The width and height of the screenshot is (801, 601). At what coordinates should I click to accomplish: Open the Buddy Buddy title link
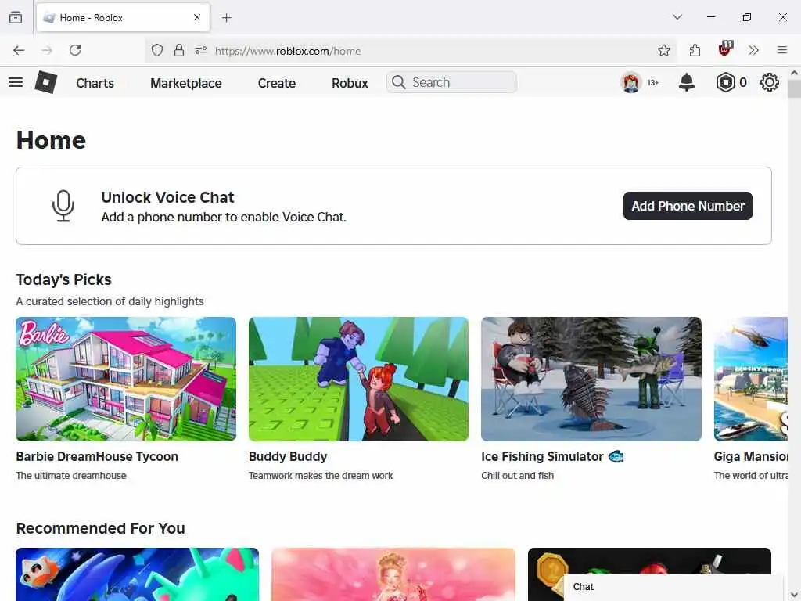[x=288, y=456]
